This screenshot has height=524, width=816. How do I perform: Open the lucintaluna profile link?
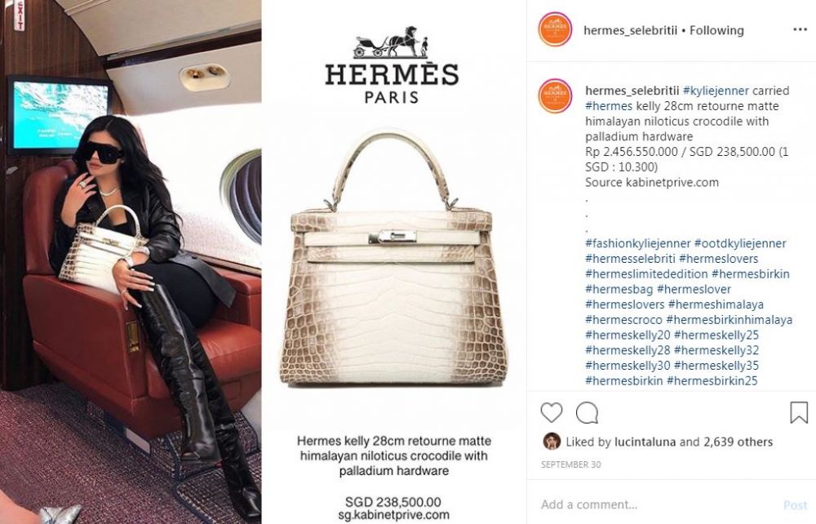tap(645, 442)
